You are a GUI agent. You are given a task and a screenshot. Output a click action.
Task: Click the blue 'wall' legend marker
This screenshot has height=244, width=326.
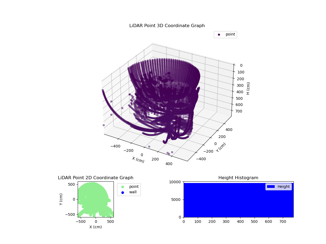tap(123, 192)
